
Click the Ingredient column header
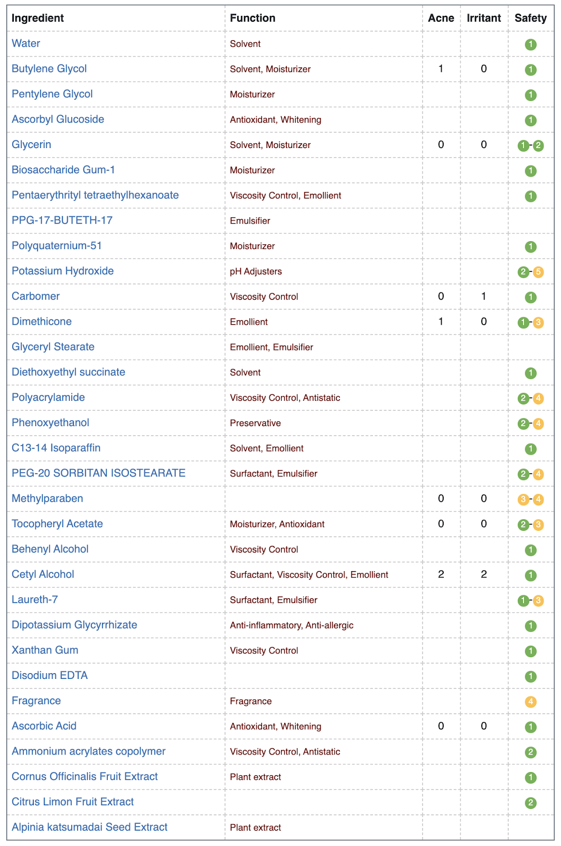tap(38, 18)
